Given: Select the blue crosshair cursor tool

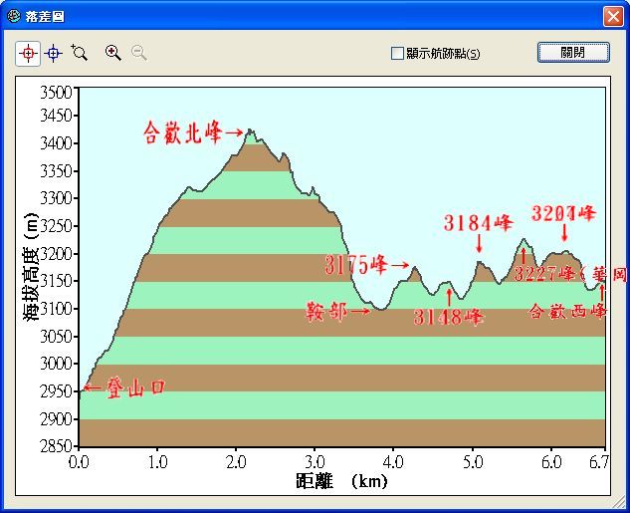Looking at the screenshot, I should point(54,53).
